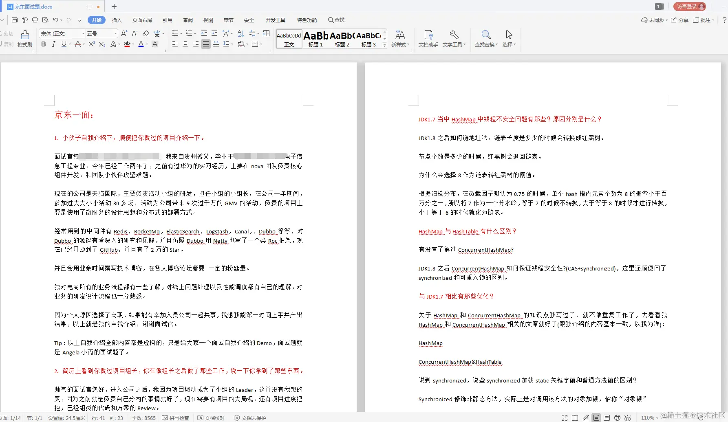Image resolution: width=728 pixels, height=422 pixels.
Task: Click the search (查找) command box
Action: point(336,20)
